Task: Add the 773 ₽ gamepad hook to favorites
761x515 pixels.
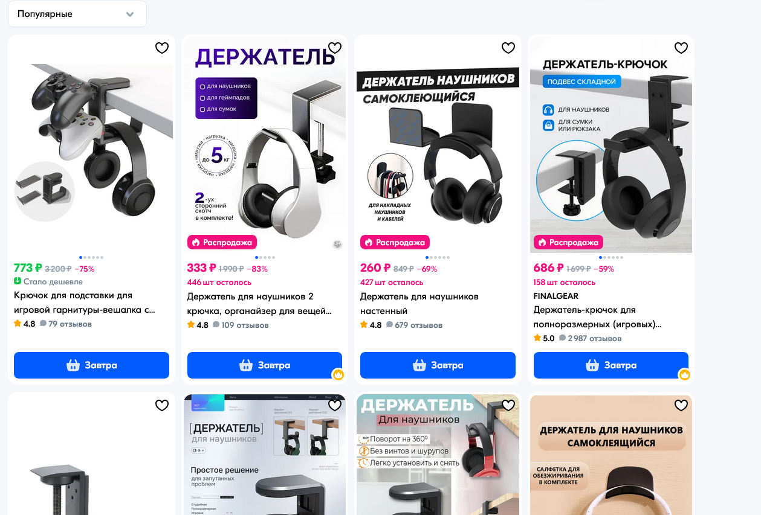Action: [x=162, y=48]
